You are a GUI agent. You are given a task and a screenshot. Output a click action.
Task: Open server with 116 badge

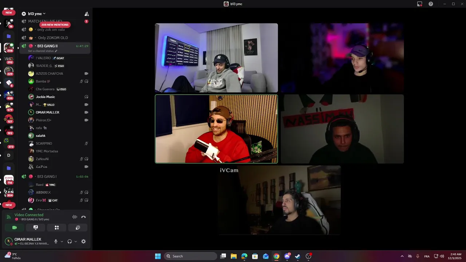(x=9, y=180)
